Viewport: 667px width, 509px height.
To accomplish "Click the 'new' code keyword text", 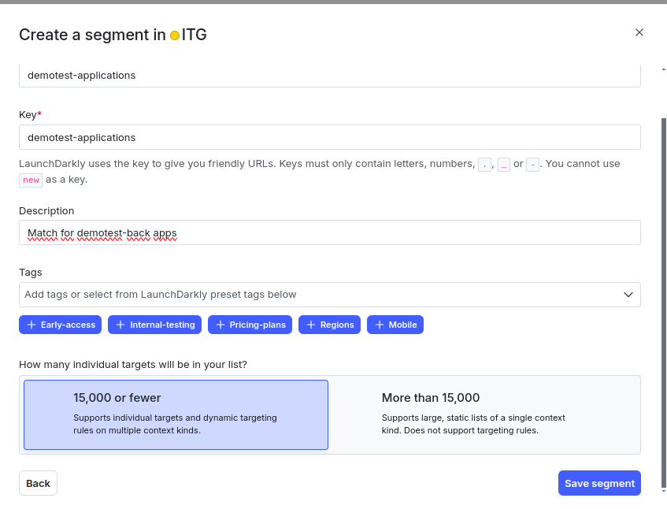I will click(x=31, y=180).
